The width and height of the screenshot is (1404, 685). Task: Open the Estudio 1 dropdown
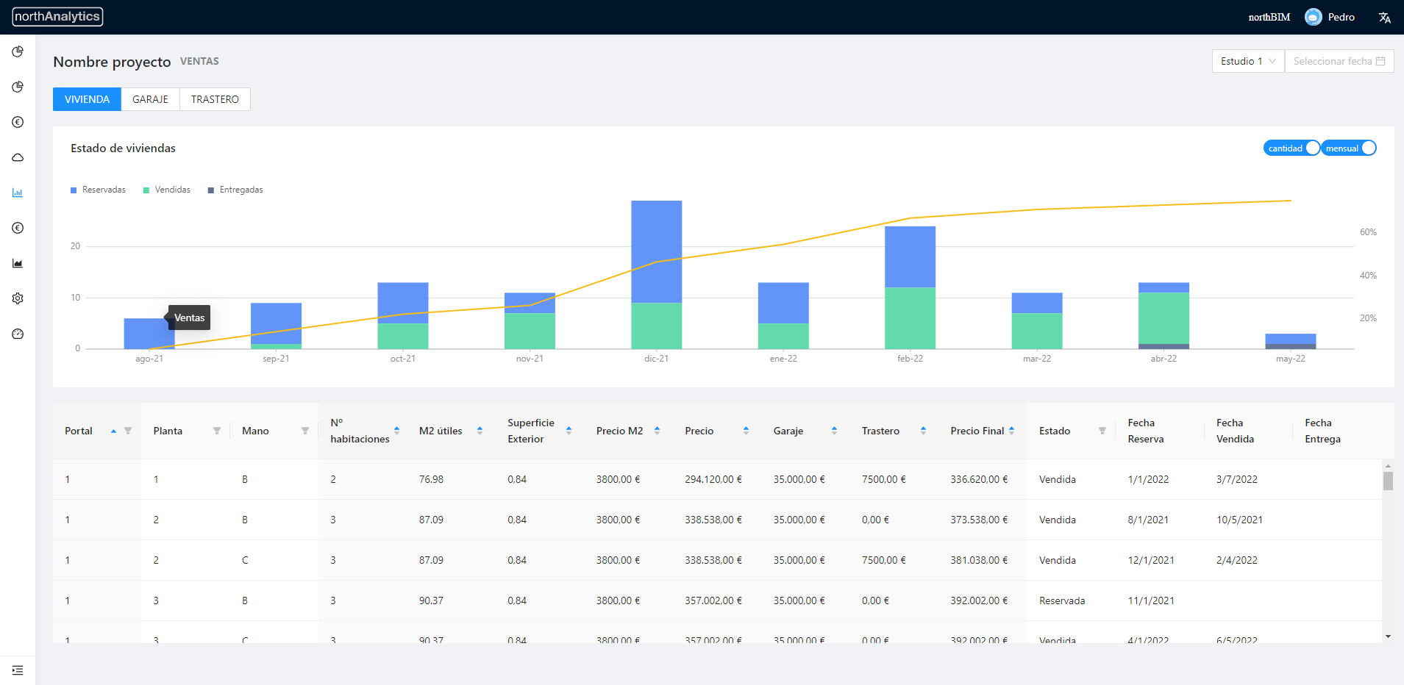pyautogui.click(x=1247, y=61)
